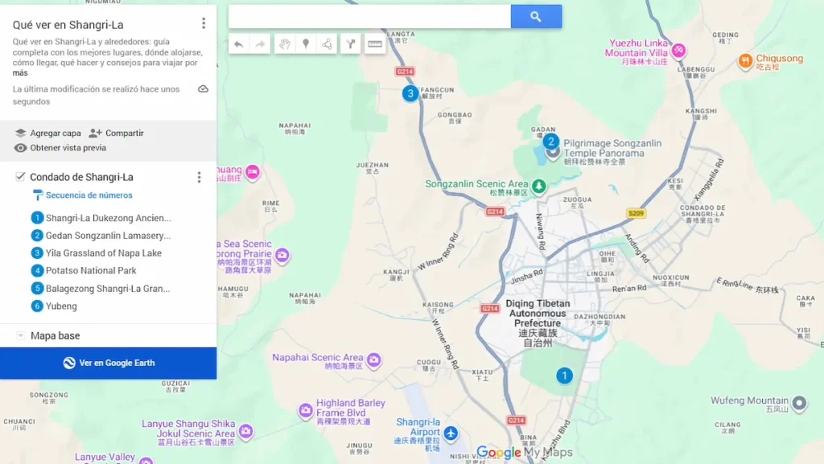Click Obtener vista previa
The image size is (824, 464).
pyautogui.click(x=60, y=148)
